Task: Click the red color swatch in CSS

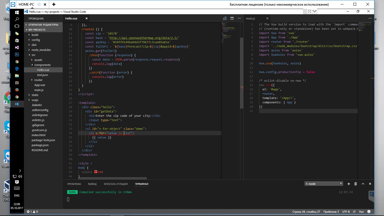Action: 96,172
